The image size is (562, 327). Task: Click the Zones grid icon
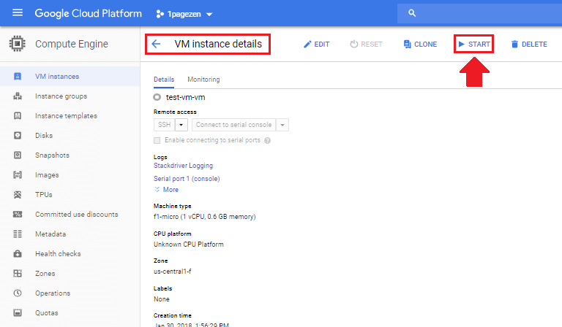pos(18,274)
